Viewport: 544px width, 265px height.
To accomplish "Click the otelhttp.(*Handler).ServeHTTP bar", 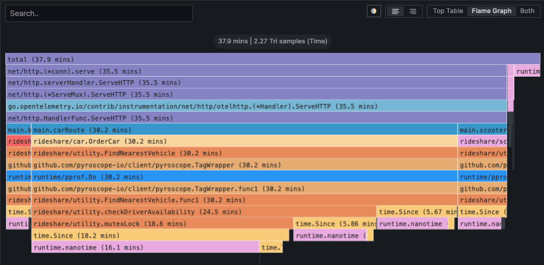I will (256, 106).
